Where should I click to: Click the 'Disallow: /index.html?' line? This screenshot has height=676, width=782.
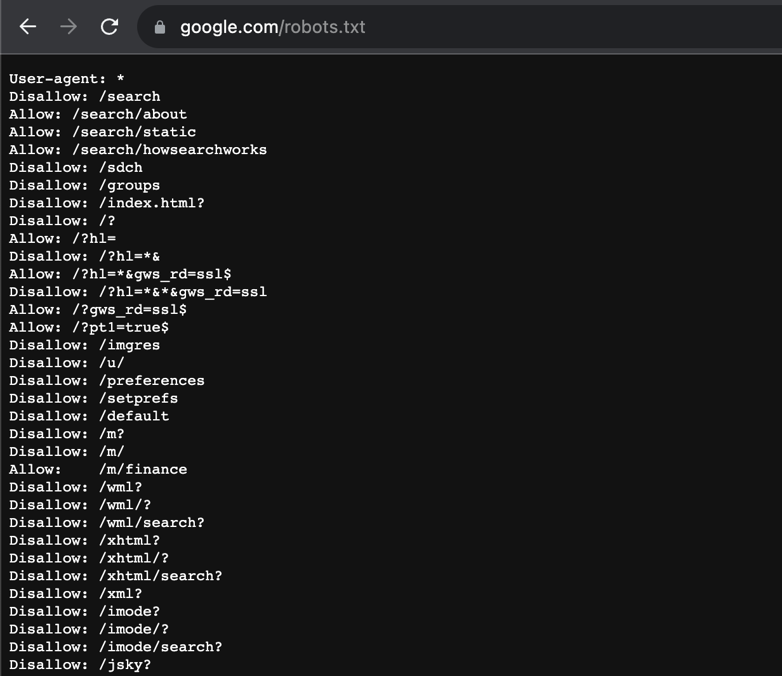[x=107, y=204]
